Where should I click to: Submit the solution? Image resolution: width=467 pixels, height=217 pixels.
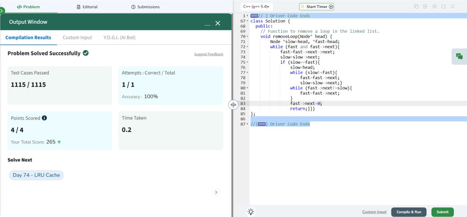[x=442, y=212]
